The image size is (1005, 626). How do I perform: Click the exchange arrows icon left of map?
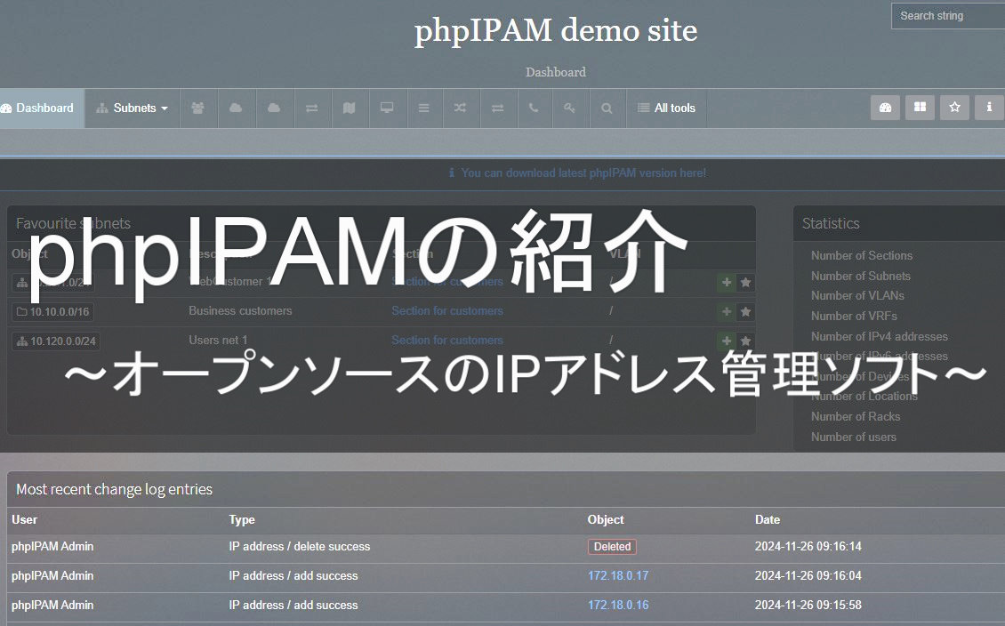point(312,108)
